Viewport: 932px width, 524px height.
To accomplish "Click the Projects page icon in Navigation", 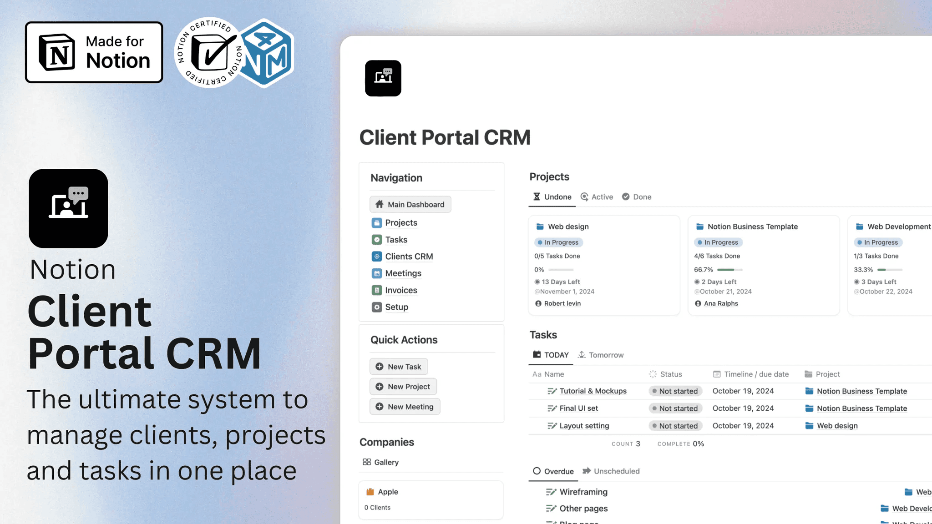I will 376,223.
